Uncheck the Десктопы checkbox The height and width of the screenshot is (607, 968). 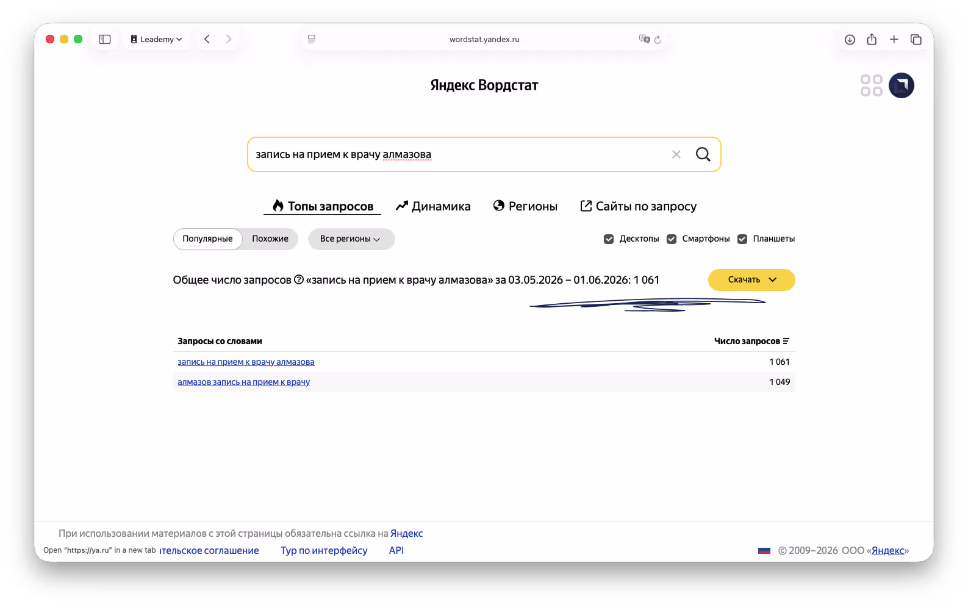(x=609, y=239)
